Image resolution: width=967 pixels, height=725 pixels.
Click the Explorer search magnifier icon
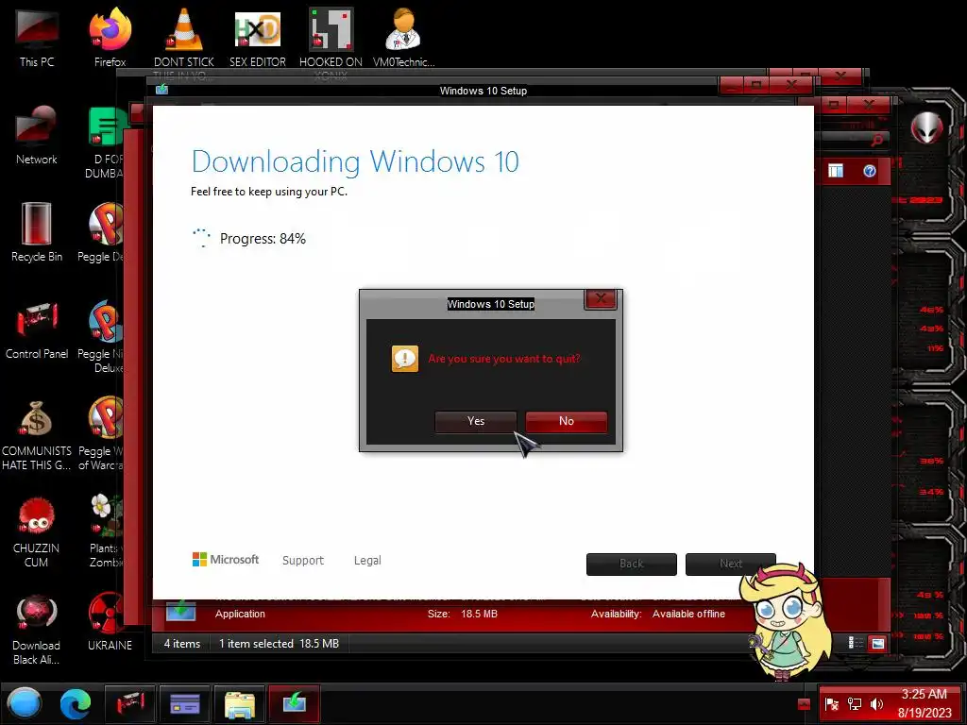point(877,141)
